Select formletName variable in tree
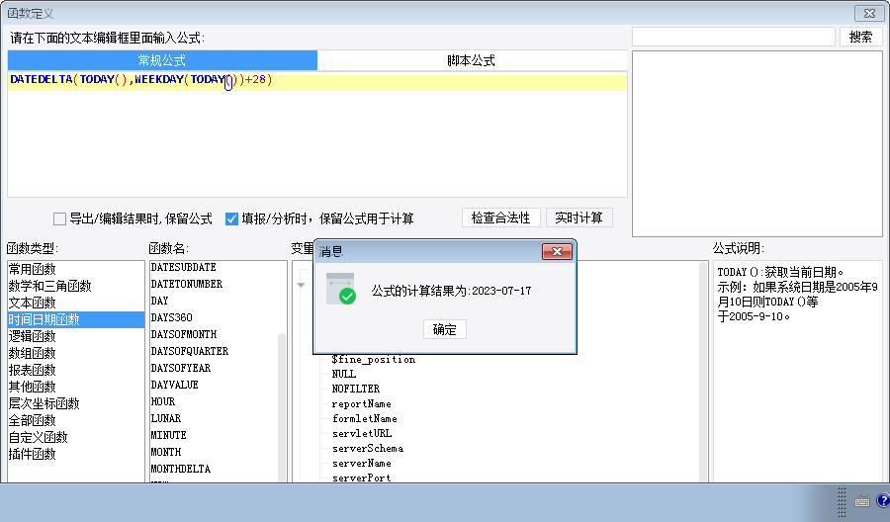 [364, 419]
